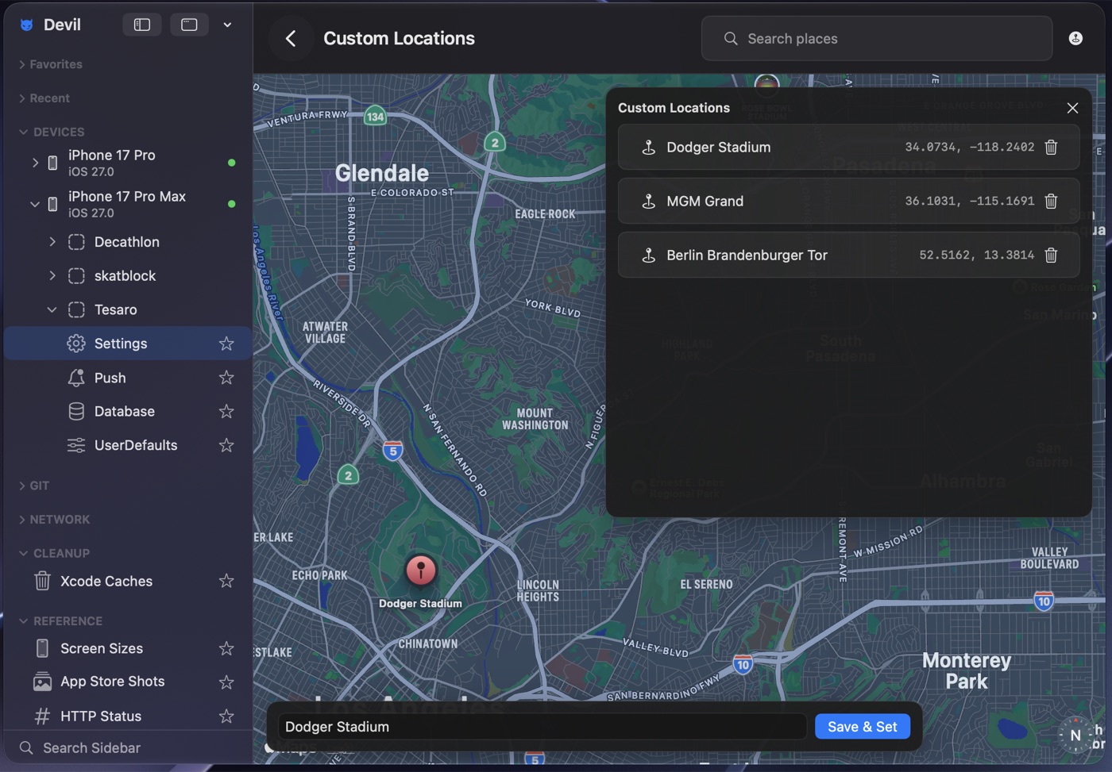The width and height of the screenshot is (1112, 772).
Task: Favorite the UserDefaults item with star
Action: [226, 445]
